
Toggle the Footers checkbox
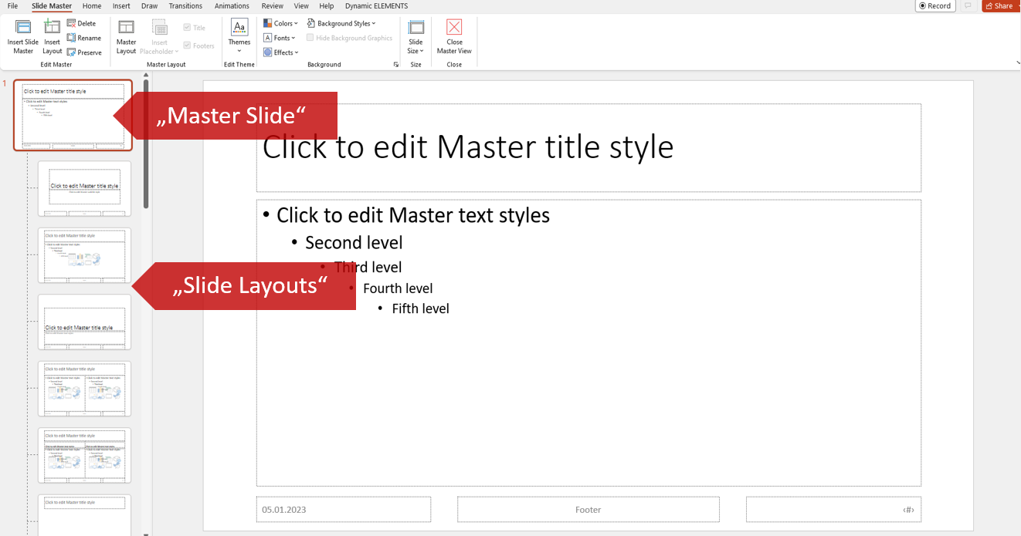(x=187, y=46)
